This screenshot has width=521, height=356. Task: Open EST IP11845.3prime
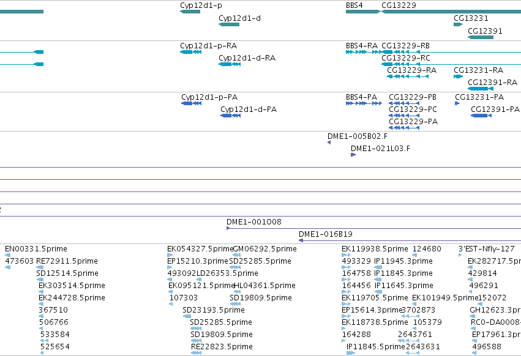(378, 280)
